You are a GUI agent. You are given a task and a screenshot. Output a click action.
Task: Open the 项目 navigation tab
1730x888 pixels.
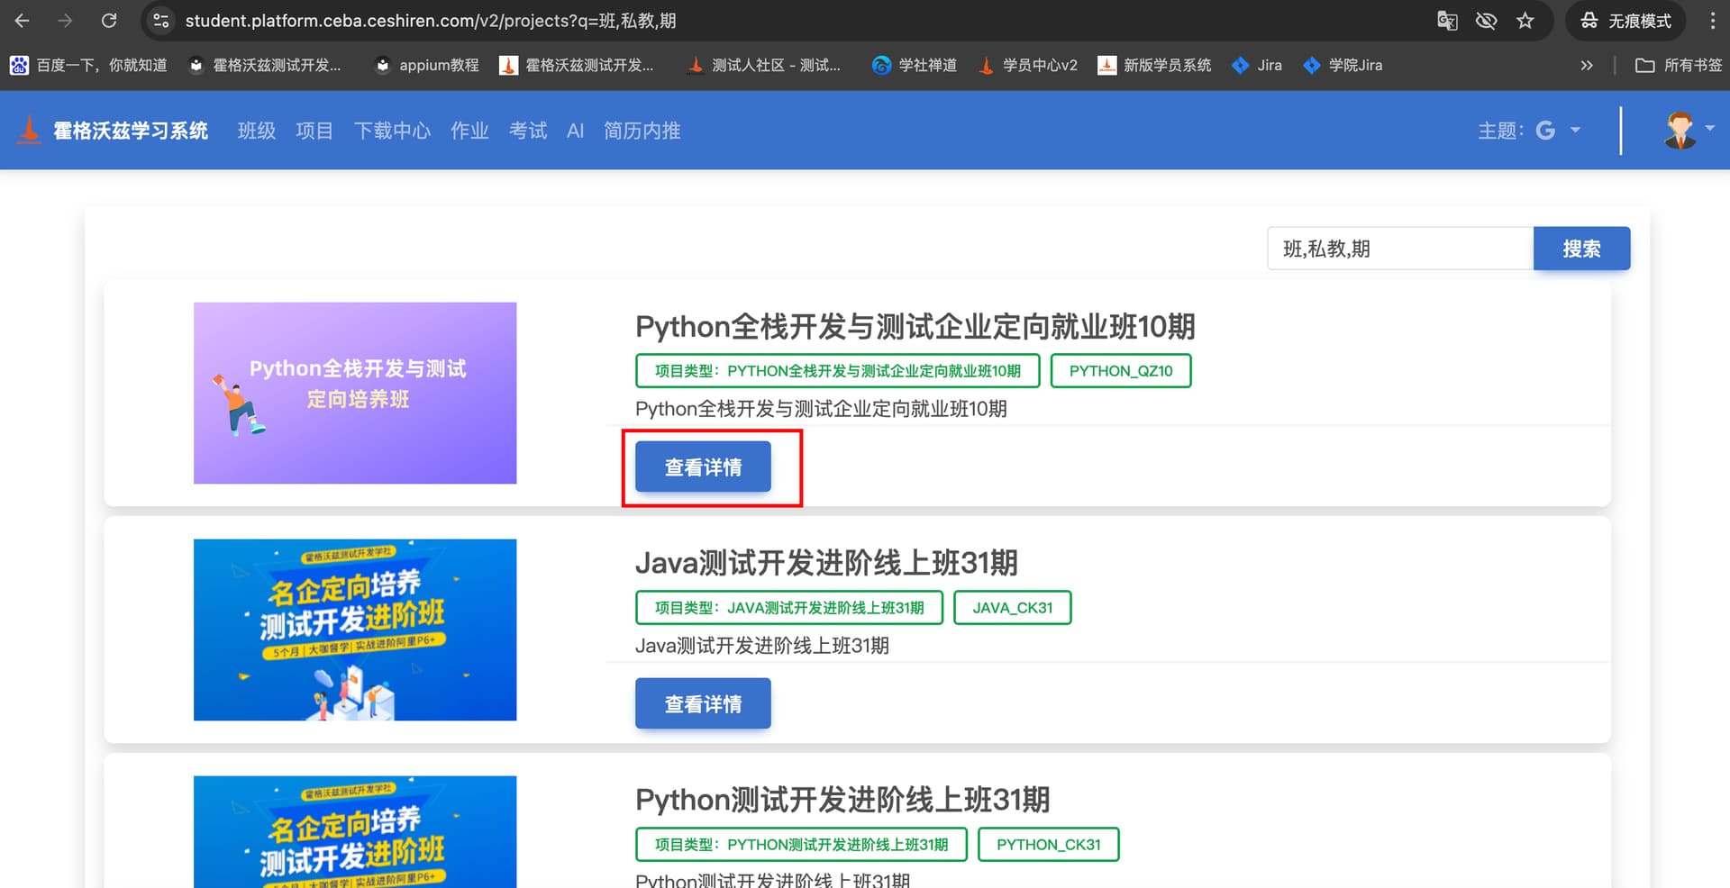coord(314,131)
